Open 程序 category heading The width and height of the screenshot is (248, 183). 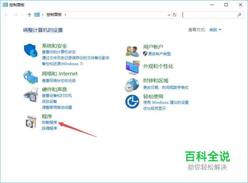coord(47,117)
